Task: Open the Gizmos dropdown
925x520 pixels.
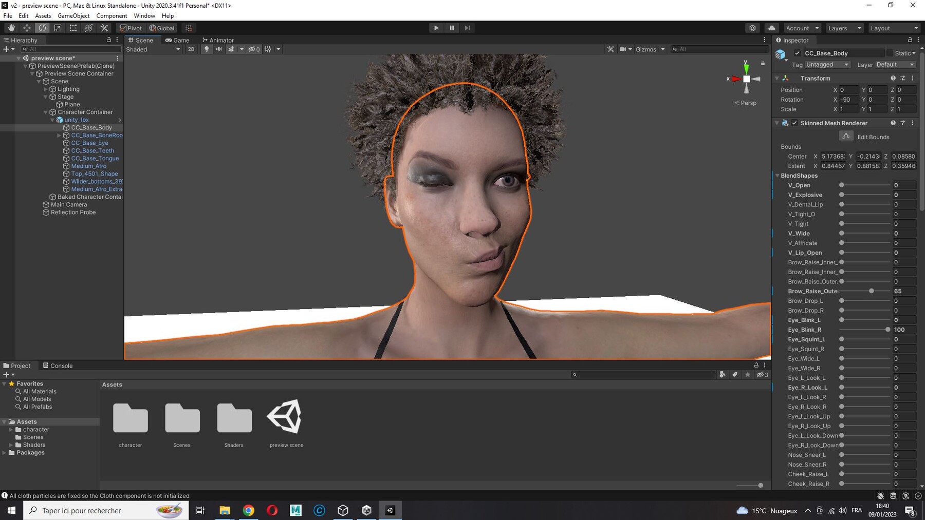Action: click(x=650, y=49)
